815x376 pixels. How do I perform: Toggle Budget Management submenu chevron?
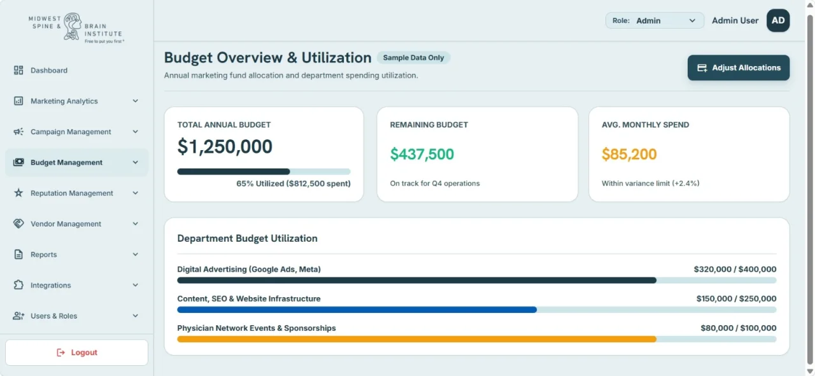135,162
